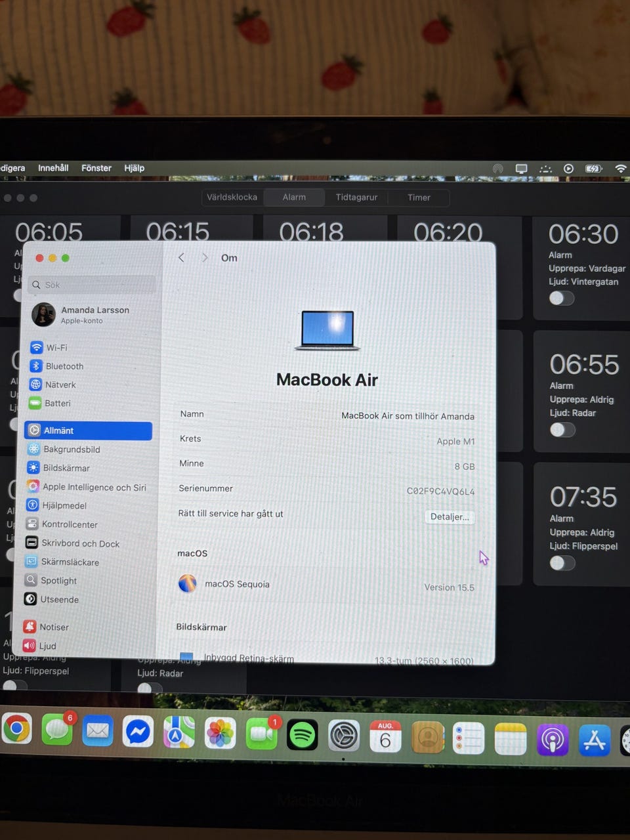Turn on the 07:35 Flipperspel alarm
Viewport: 630px width, 840px height.
563,563
